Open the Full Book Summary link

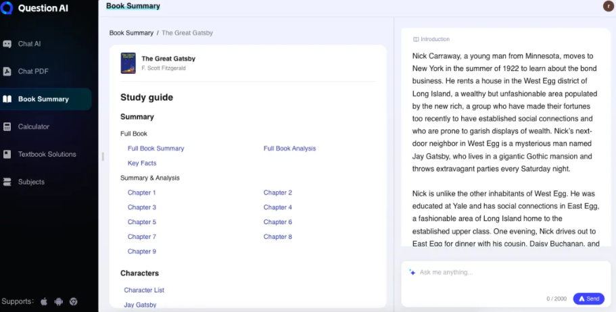(x=156, y=149)
